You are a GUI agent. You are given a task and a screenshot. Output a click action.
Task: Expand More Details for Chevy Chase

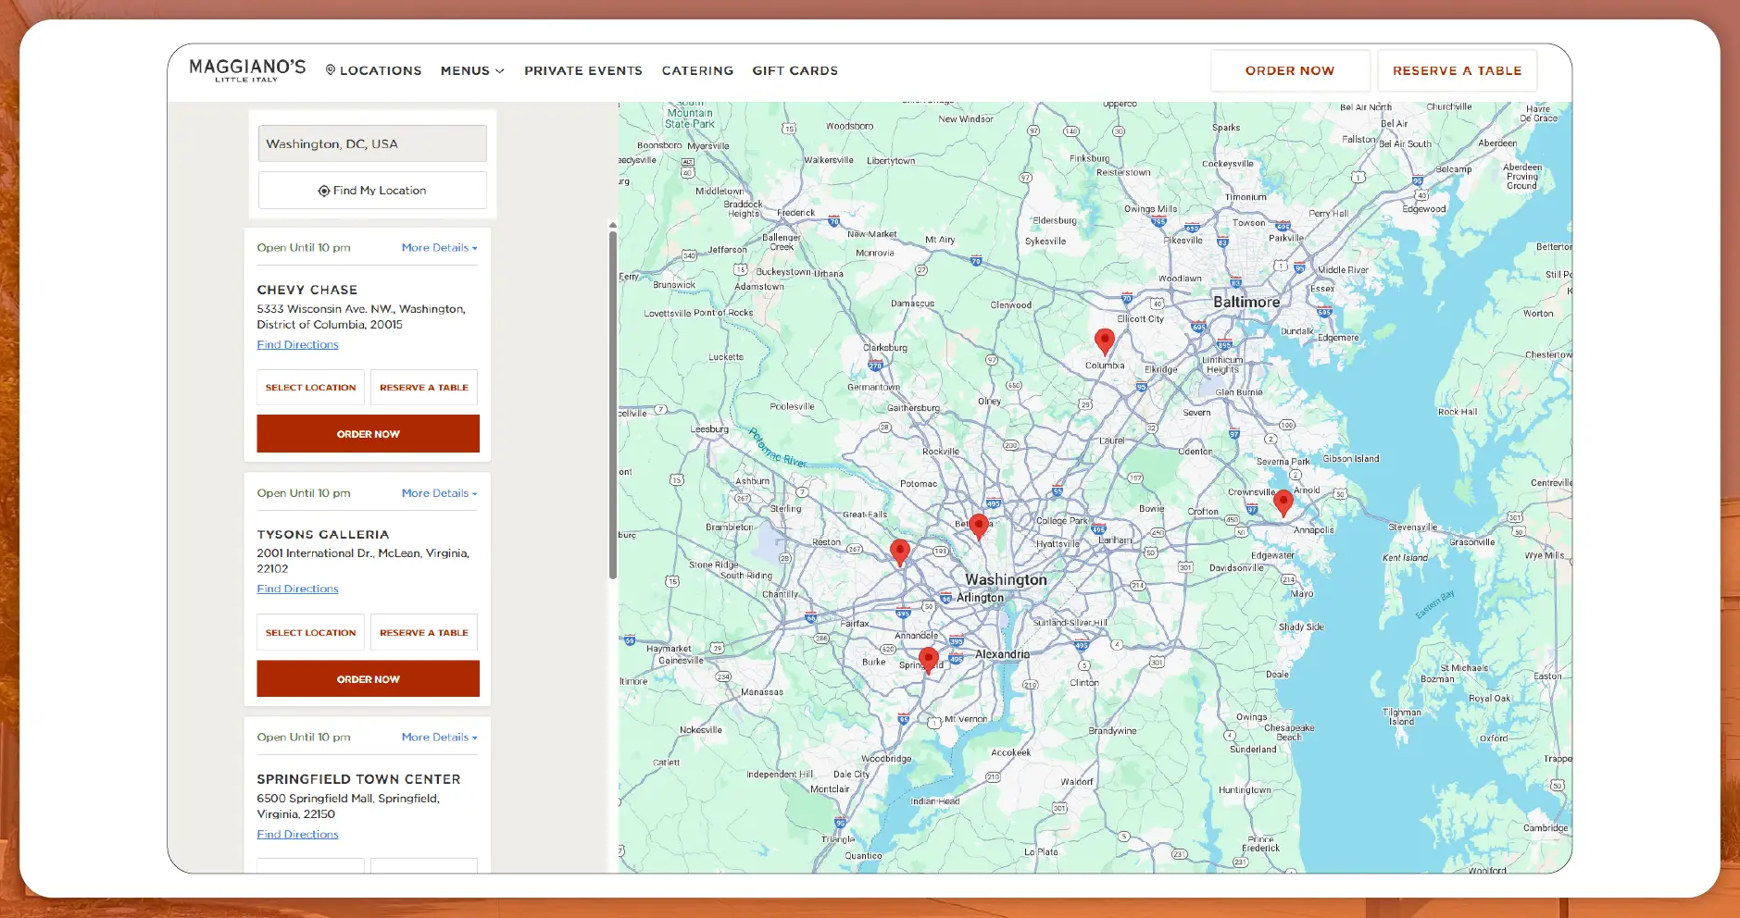[x=438, y=247]
